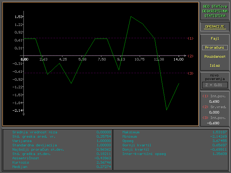Click the 14.00 label on x-axis
The image size is (231, 173).
coord(178,59)
